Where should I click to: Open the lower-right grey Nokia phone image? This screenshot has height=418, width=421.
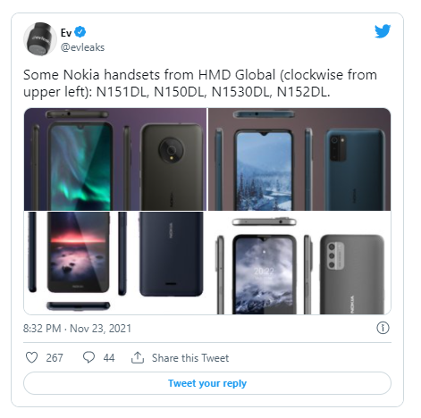click(x=299, y=263)
